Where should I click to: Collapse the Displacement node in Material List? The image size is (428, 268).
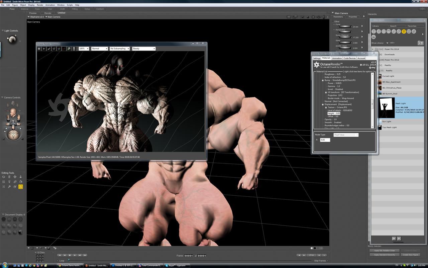pos(323,105)
